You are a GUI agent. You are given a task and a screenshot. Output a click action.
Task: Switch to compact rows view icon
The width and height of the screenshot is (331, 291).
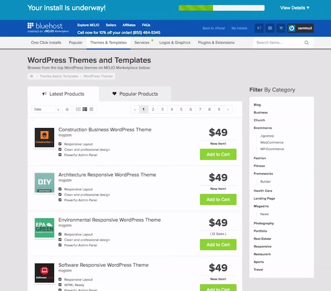(x=92, y=109)
